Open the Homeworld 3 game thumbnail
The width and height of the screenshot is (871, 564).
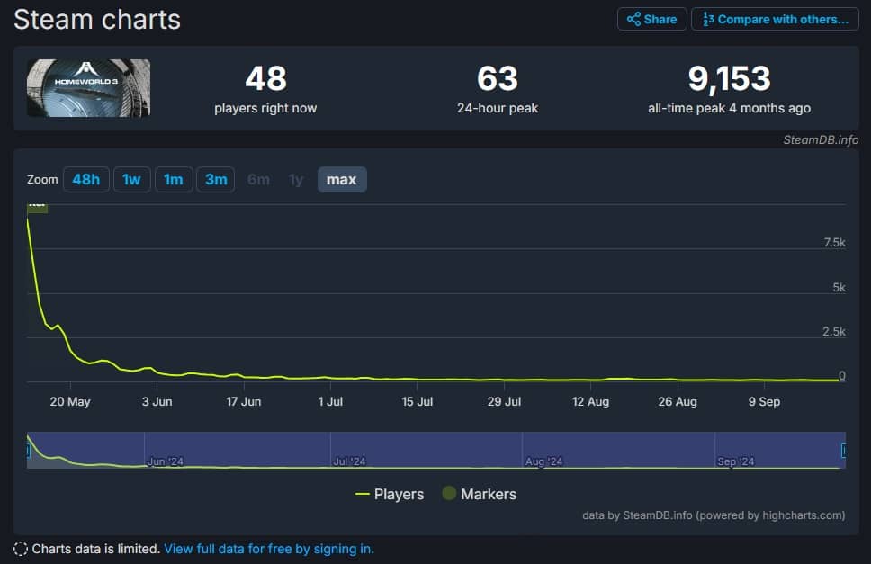click(x=89, y=88)
